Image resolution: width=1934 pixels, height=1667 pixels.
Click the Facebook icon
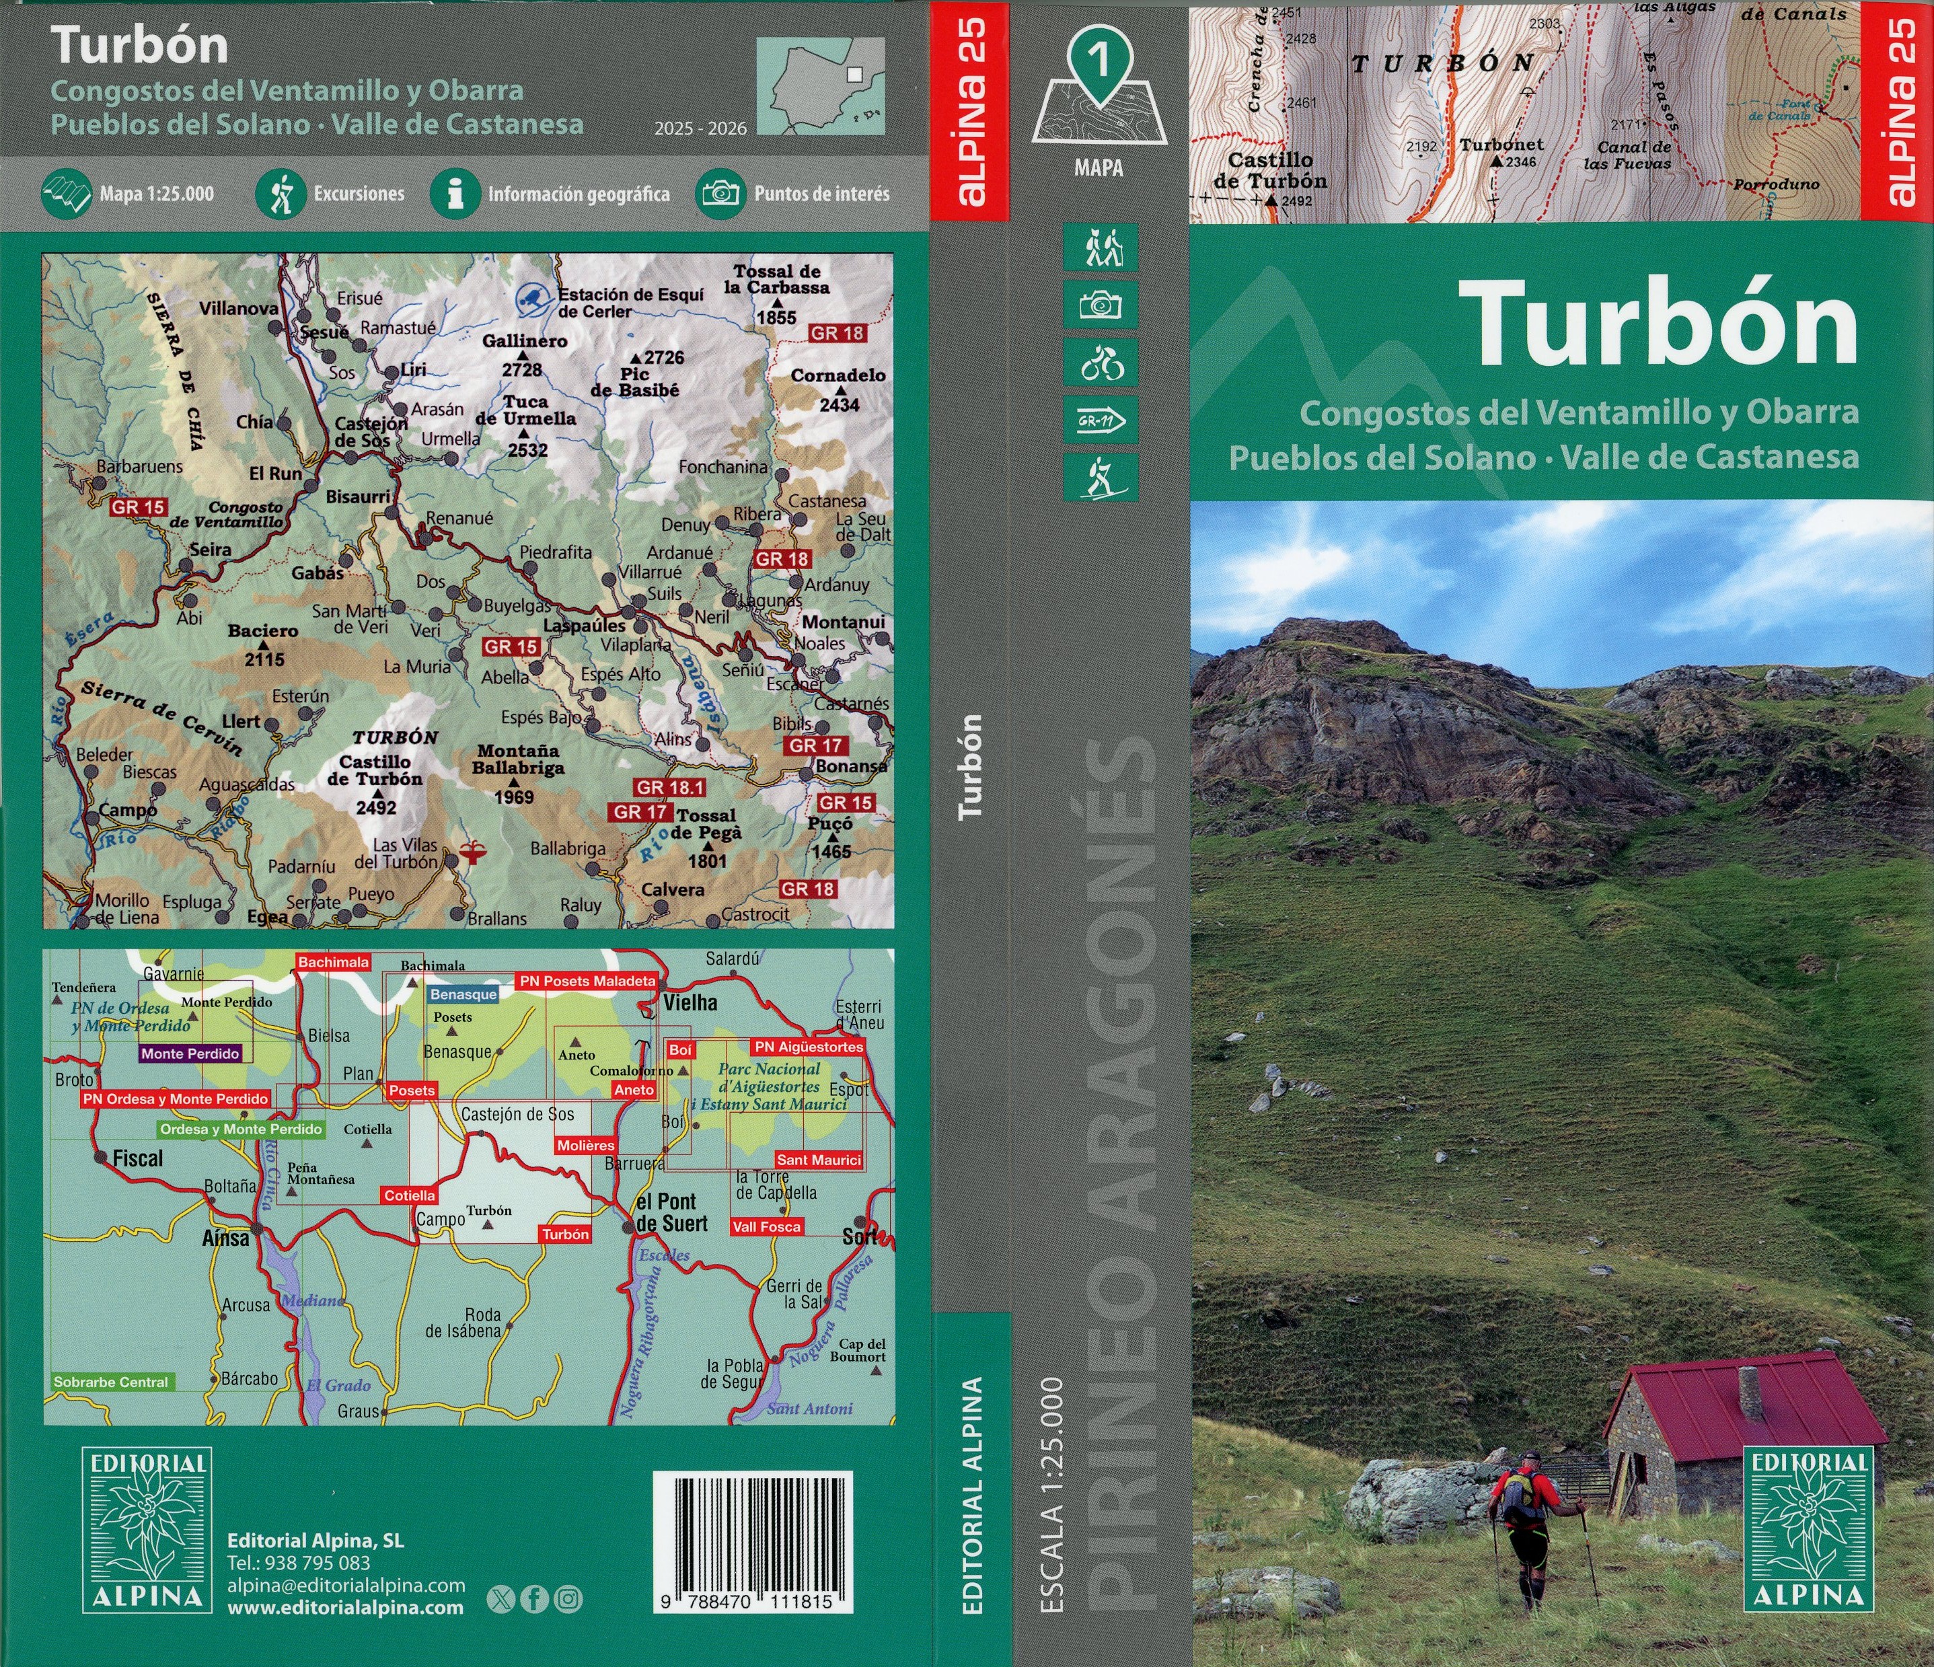pyautogui.click(x=534, y=1600)
